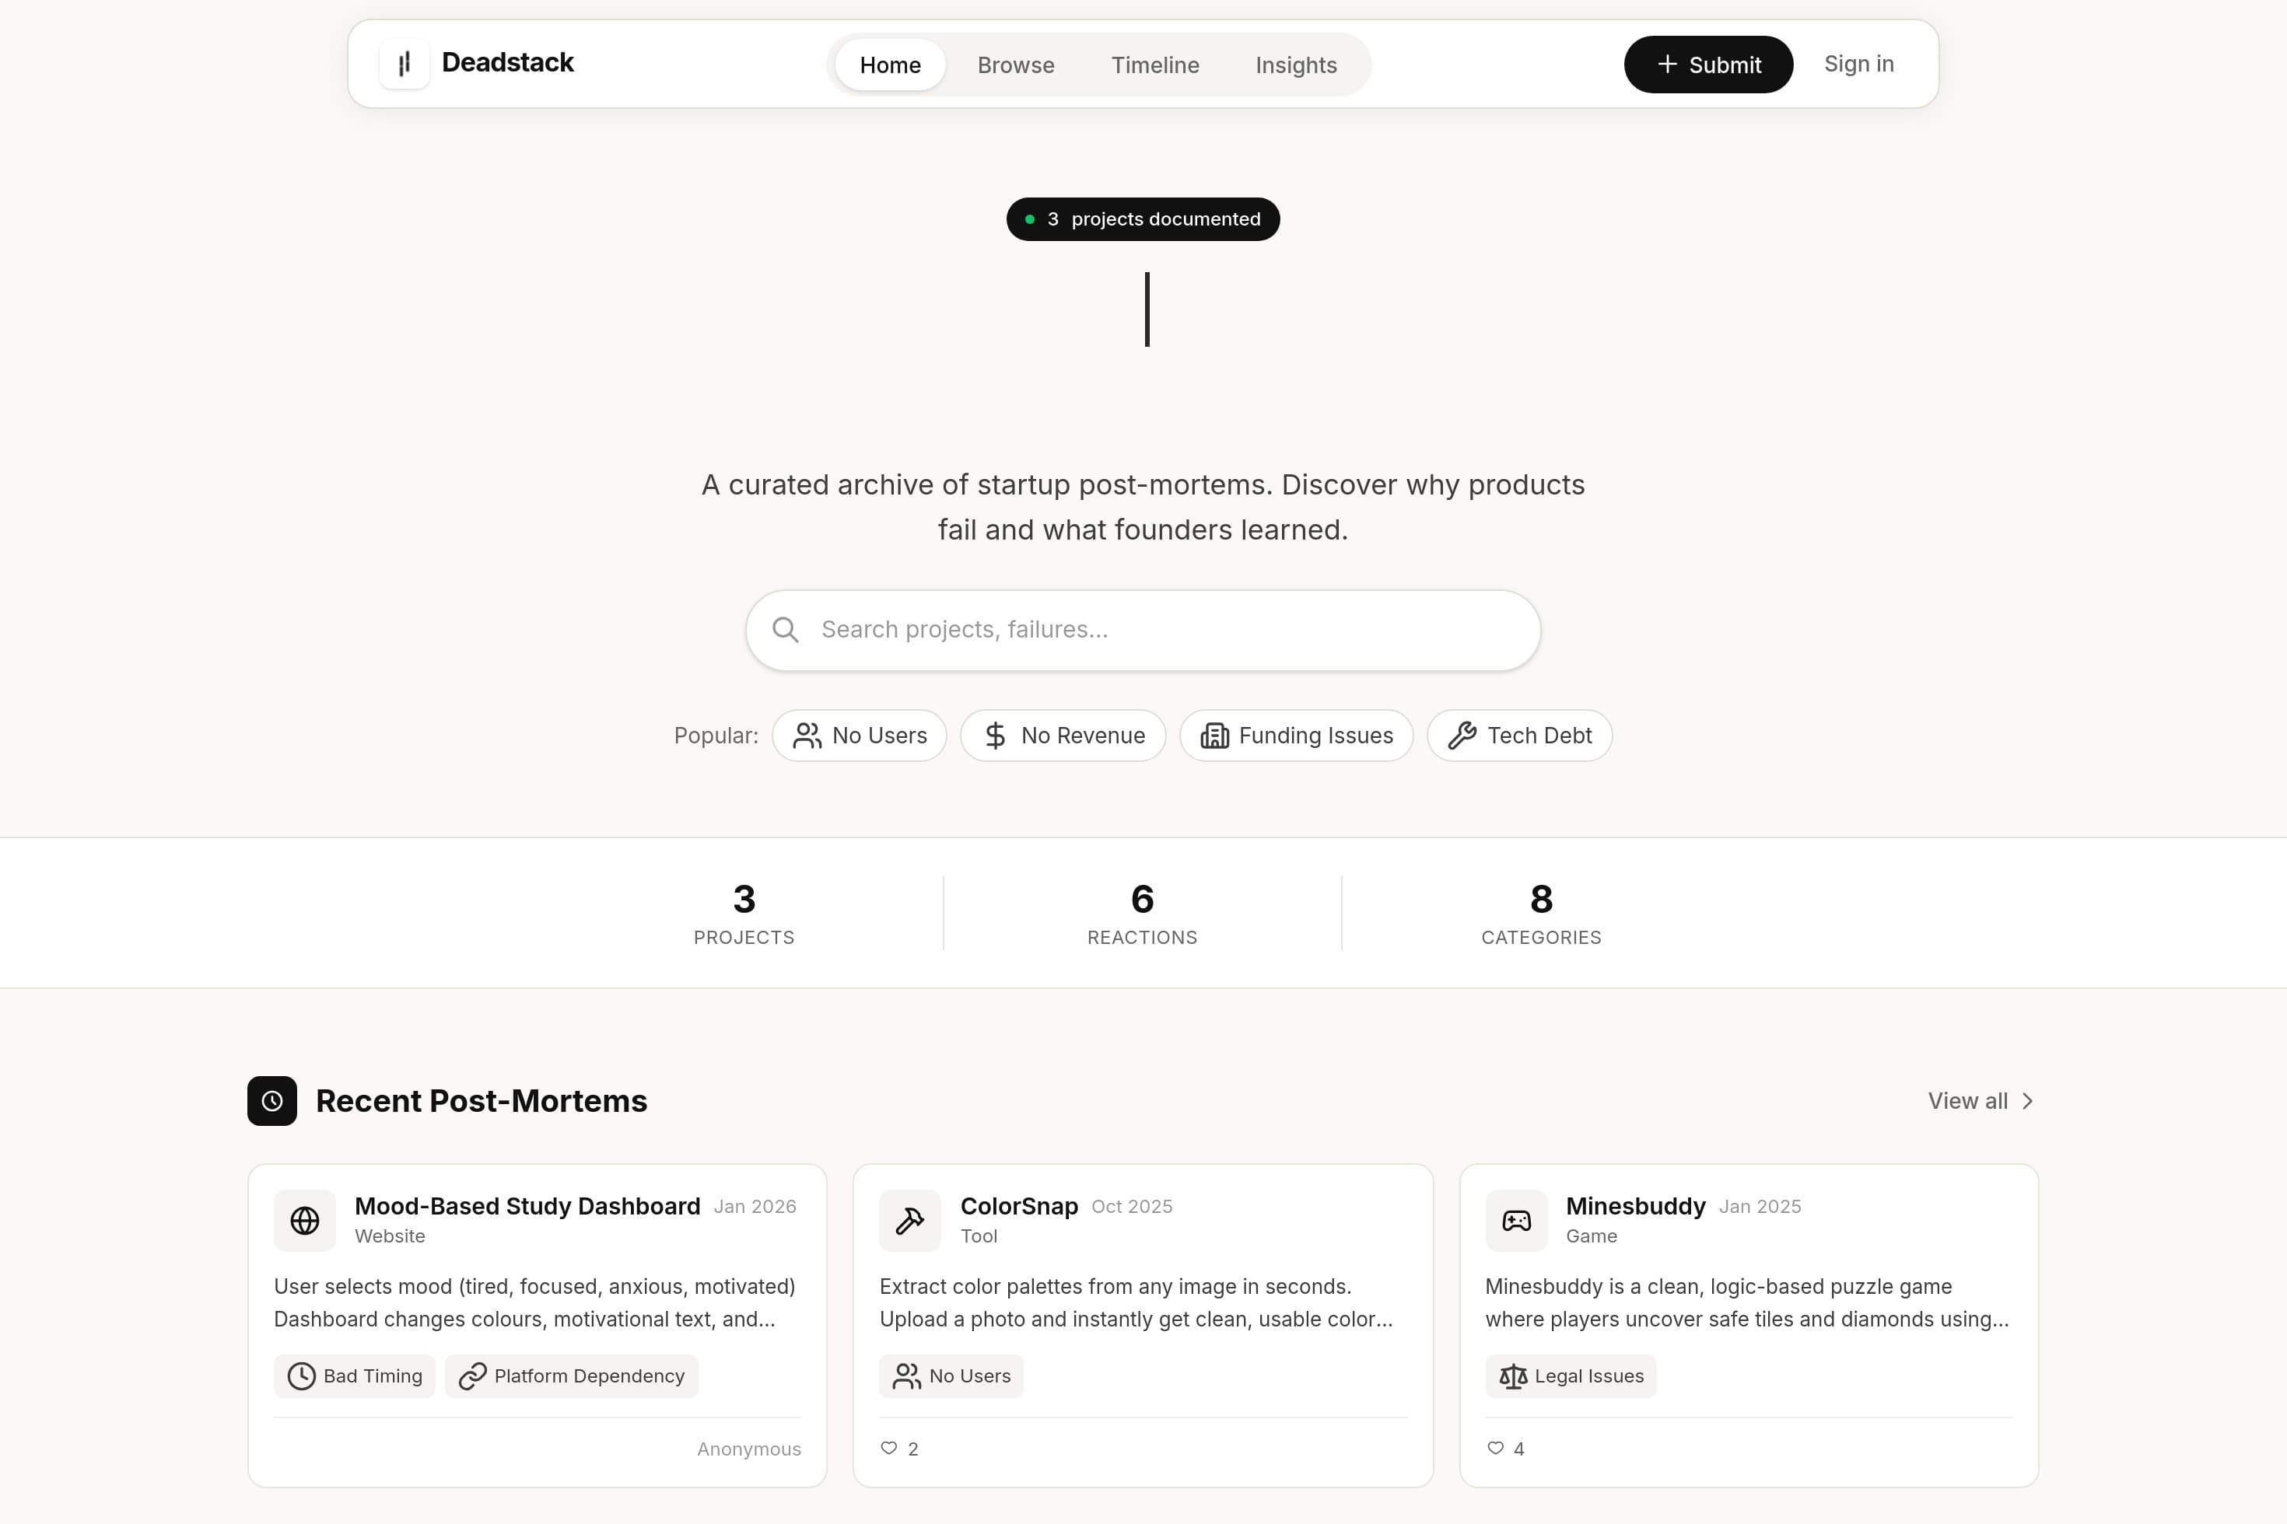This screenshot has width=2287, height=1524.
Task: Switch to the Browse tab
Action: click(x=1015, y=64)
